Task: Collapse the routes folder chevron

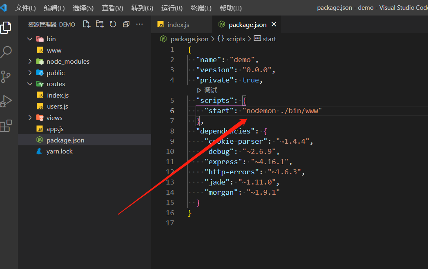Action: click(30, 84)
